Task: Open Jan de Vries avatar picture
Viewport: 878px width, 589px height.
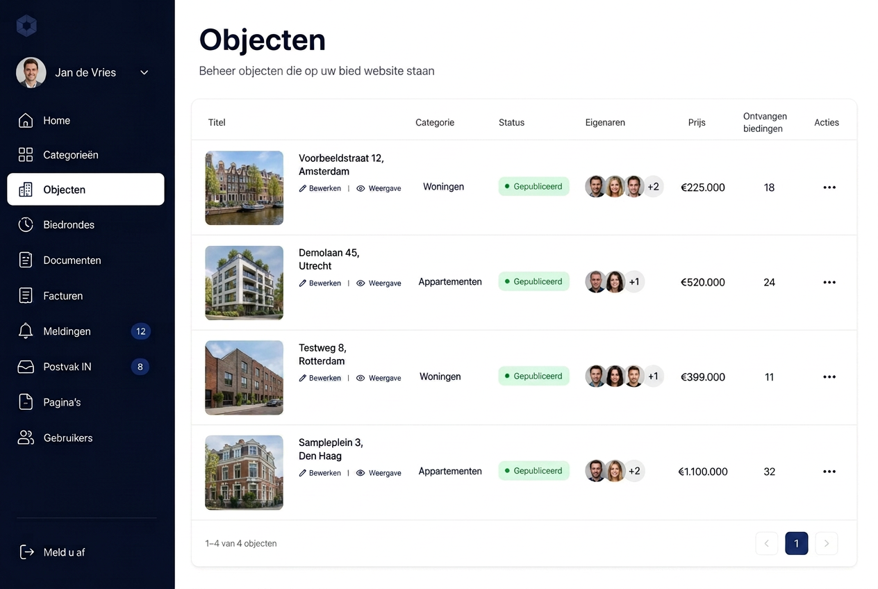Action: click(x=31, y=72)
